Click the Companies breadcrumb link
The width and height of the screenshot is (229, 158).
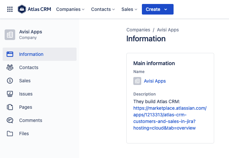tap(138, 30)
